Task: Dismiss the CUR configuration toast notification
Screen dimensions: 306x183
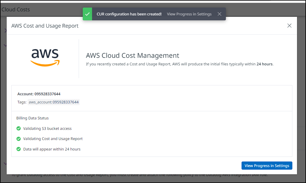Action: click(219, 14)
